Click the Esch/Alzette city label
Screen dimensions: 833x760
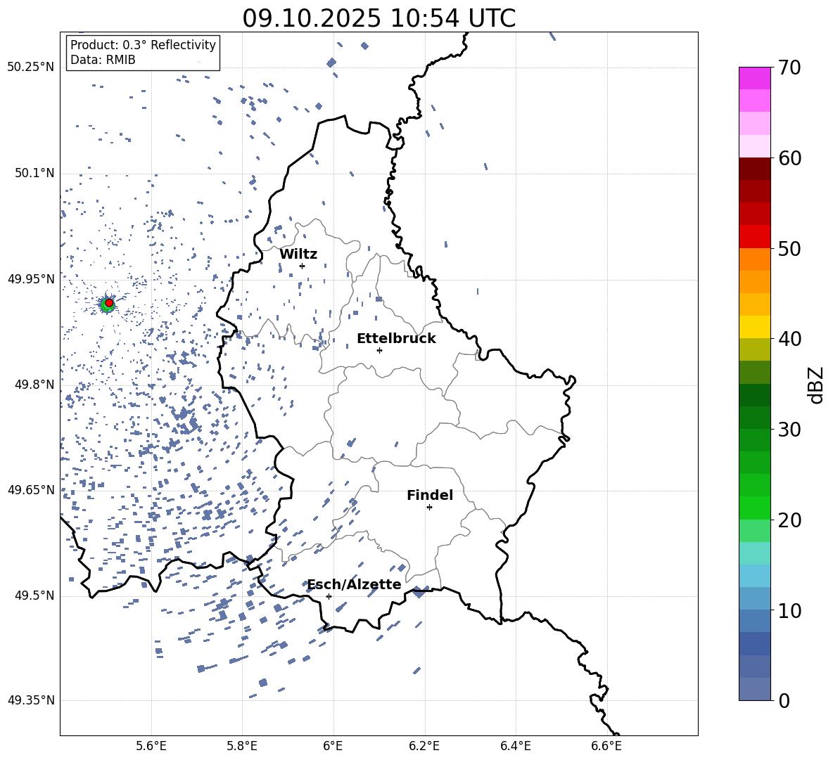click(354, 584)
